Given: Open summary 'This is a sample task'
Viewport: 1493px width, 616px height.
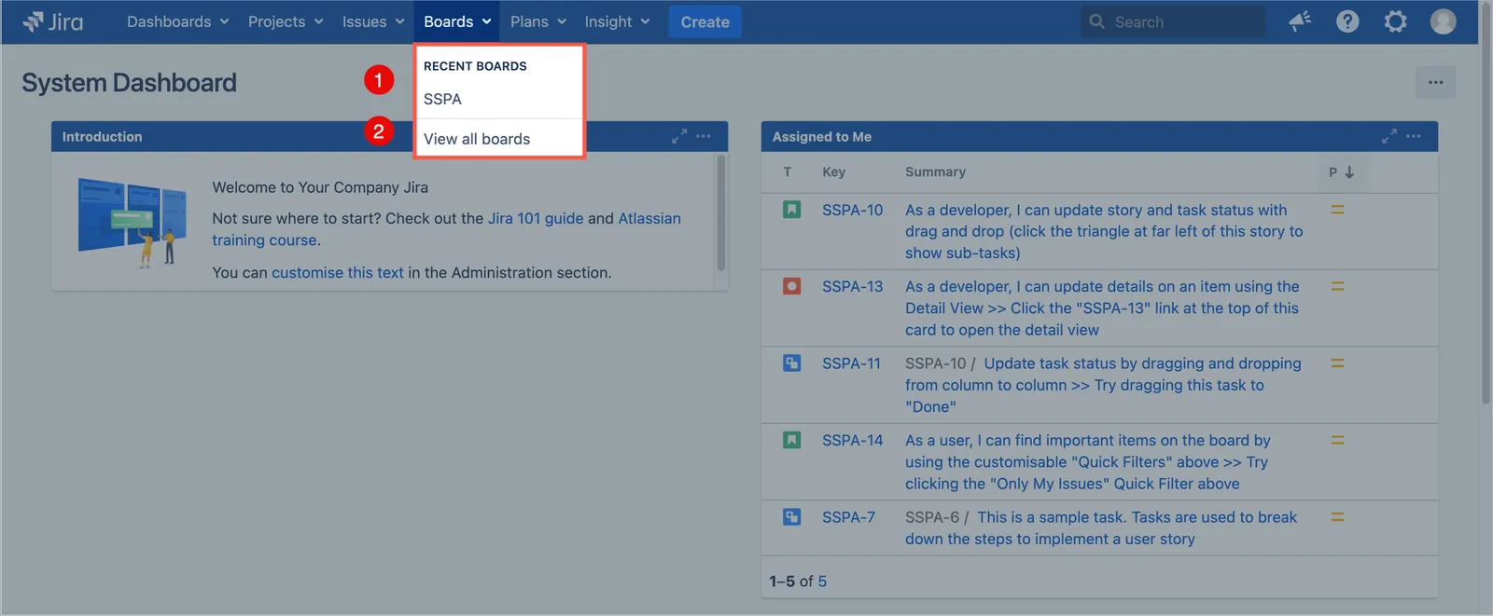Looking at the screenshot, I should coord(1101,528).
